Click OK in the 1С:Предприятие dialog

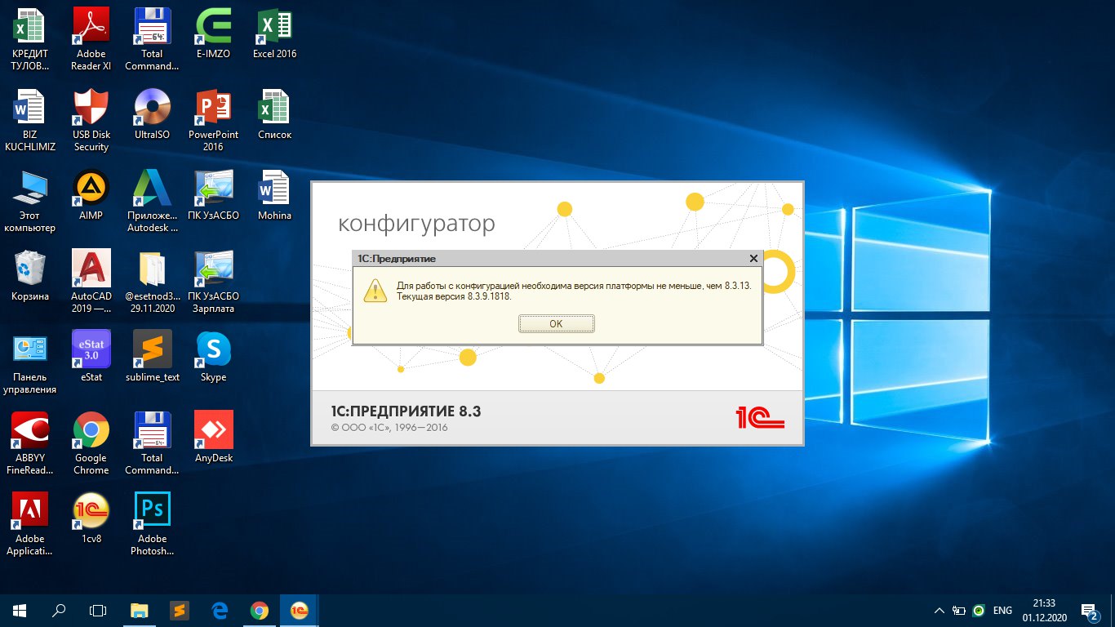coord(556,324)
